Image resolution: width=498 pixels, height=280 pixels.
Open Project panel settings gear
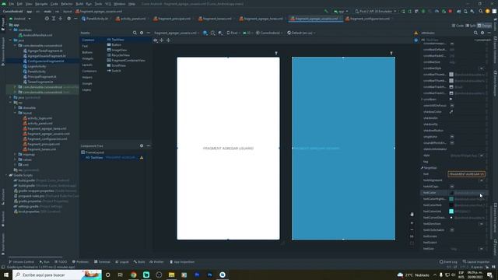[69, 19]
